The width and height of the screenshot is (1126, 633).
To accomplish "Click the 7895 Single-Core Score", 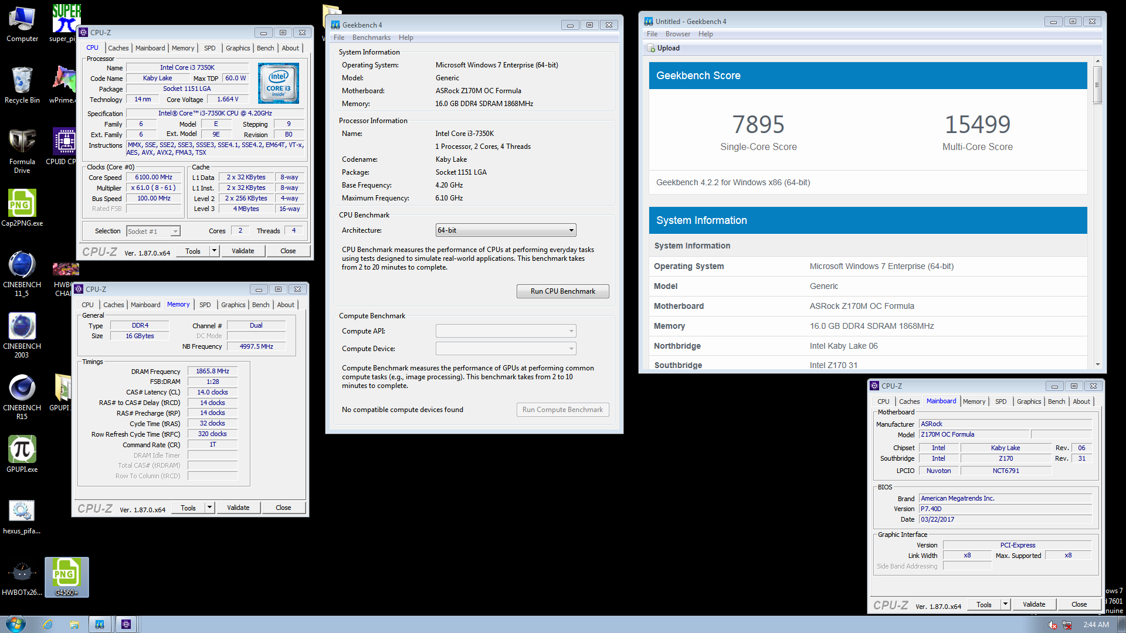I will click(758, 124).
